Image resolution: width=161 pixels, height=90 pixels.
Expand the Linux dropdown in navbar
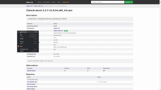pyautogui.click(x=54, y=2)
